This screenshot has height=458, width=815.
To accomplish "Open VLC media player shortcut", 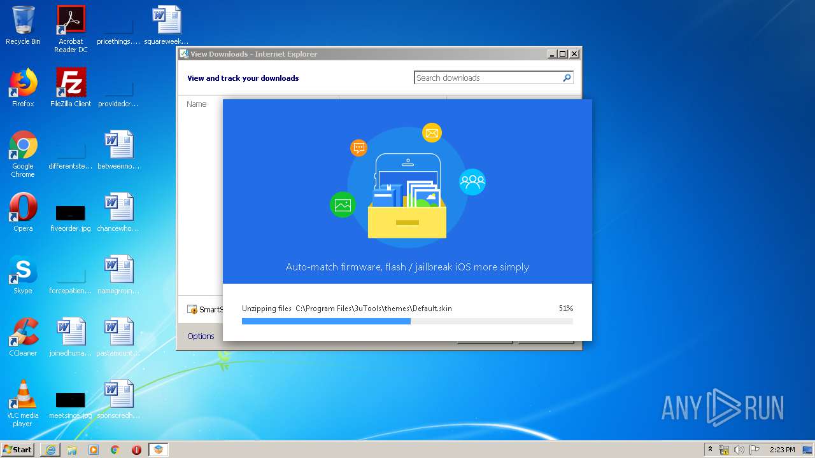I will click(x=23, y=403).
